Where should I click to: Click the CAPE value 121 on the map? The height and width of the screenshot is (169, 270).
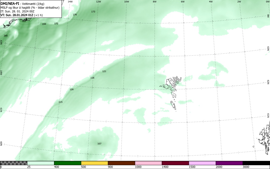[x=104, y=71]
